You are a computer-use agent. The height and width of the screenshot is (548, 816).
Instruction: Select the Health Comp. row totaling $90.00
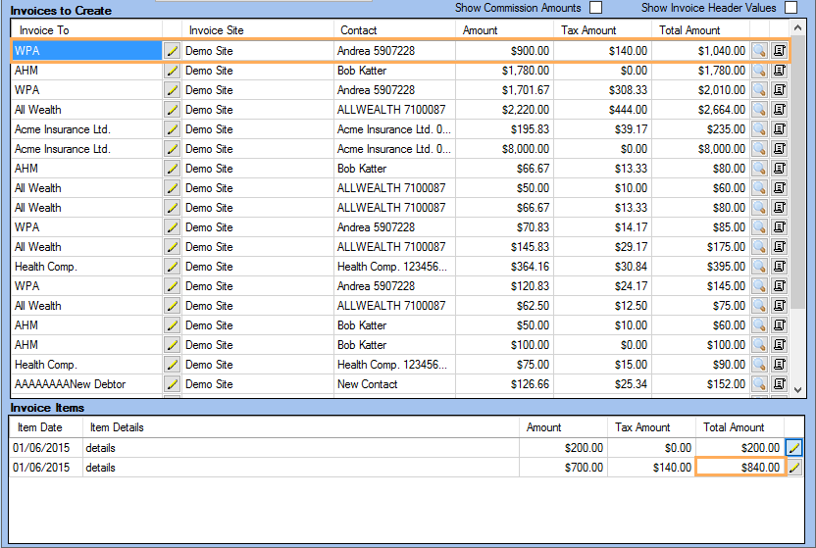tap(381, 365)
